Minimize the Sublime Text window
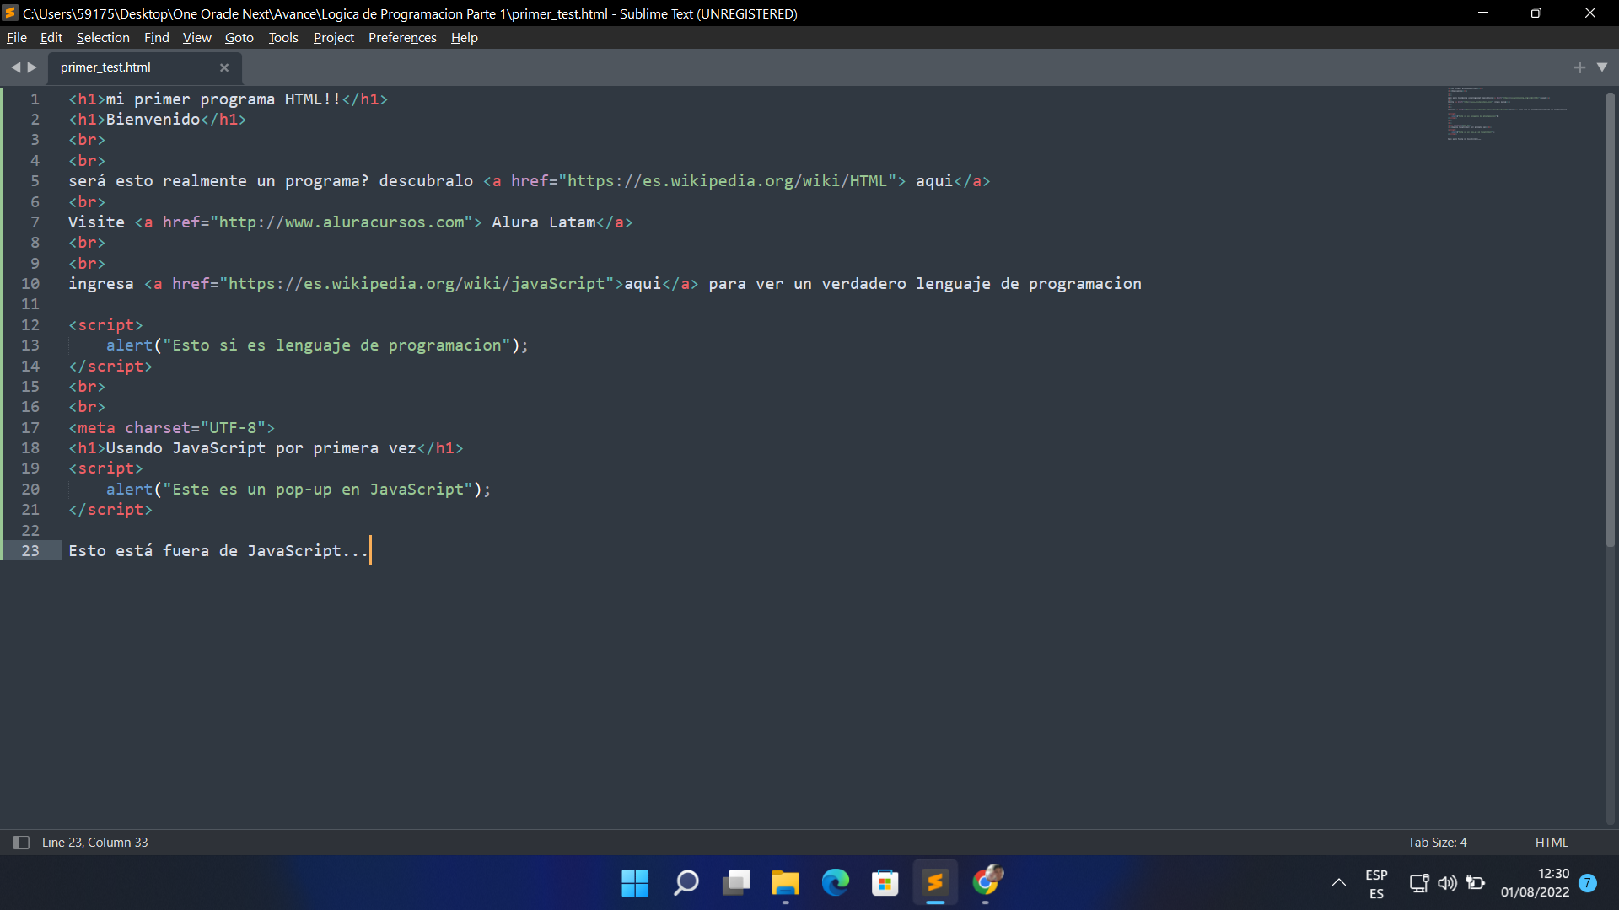The image size is (1619, 910). pyautogui.click(x=1482, y=13)
